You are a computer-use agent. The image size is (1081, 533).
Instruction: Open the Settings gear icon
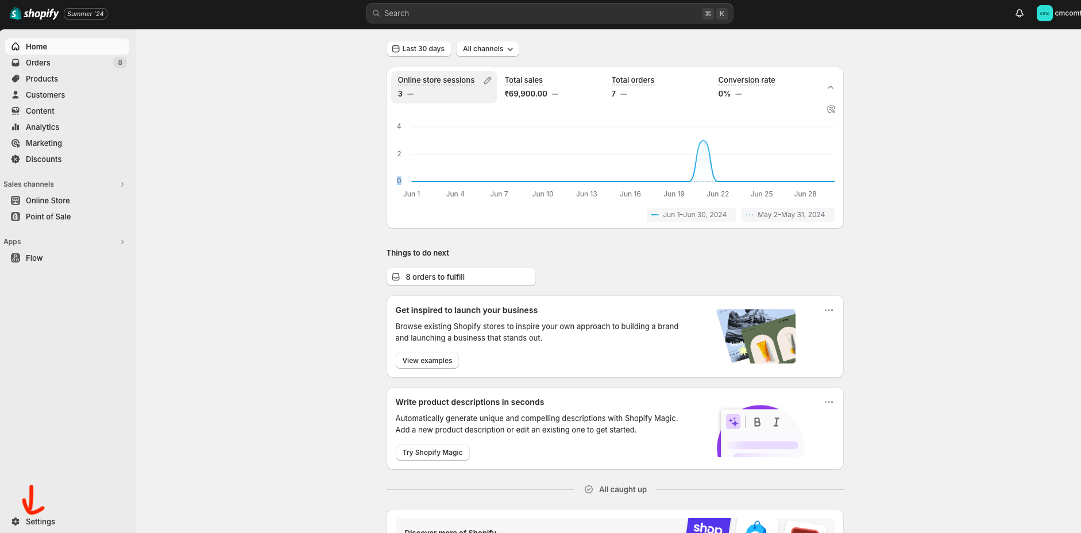click(16, 522)
